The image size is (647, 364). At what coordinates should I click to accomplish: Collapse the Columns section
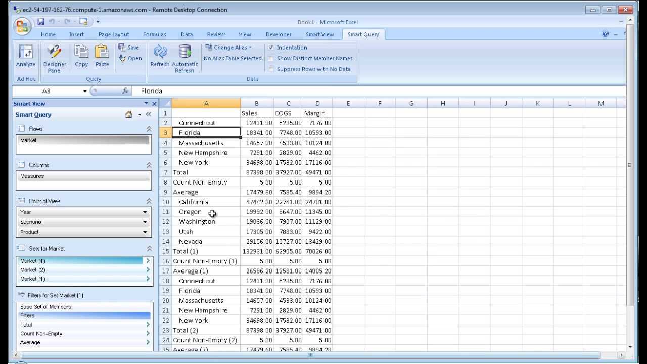(x=149, y=165)
